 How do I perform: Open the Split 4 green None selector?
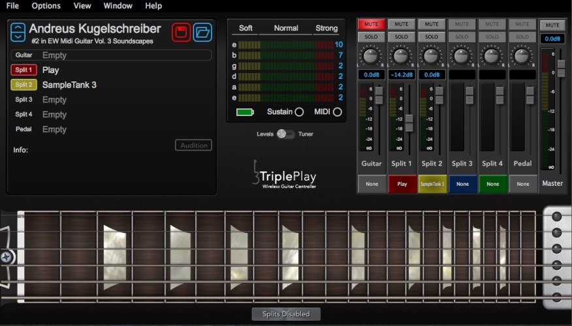pos(493,184)
